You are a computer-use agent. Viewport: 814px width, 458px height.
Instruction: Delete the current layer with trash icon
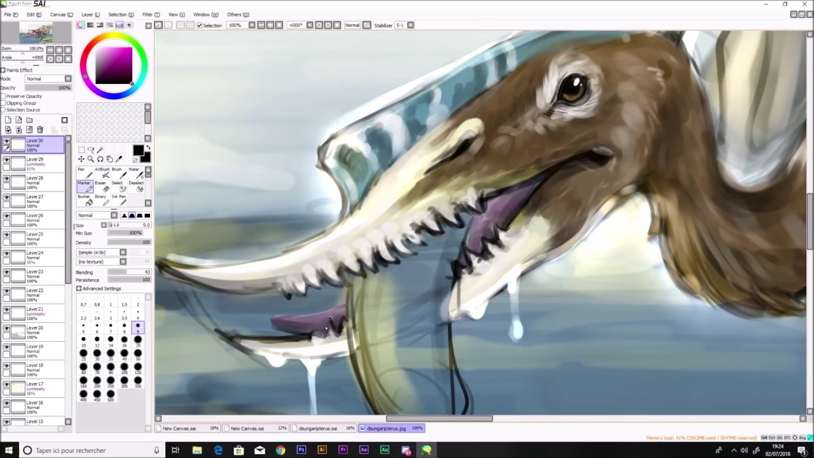click(x=39, y=129)
